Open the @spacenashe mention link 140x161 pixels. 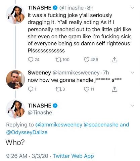[x=101, y=125]
